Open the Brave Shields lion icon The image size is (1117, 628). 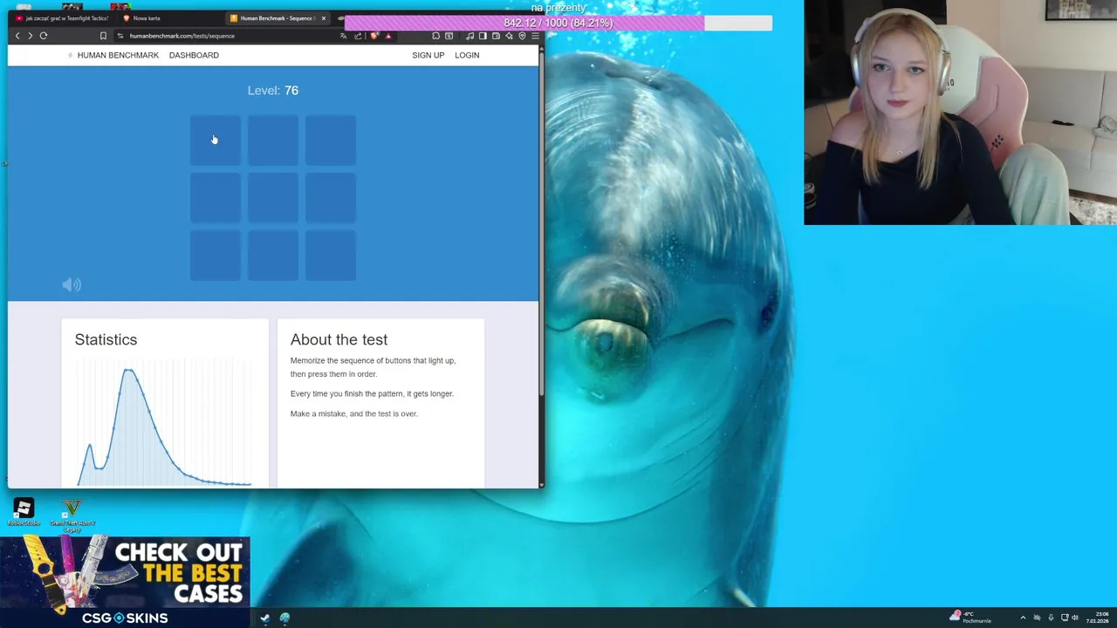click(373, 36)
